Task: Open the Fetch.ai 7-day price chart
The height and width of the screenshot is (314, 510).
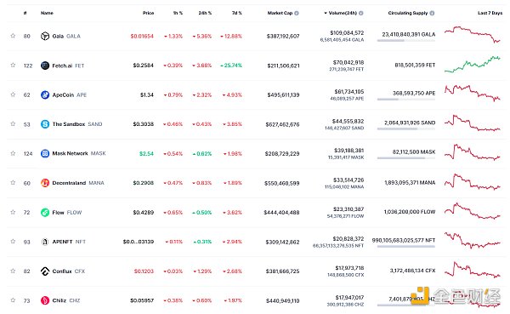Action: click(x=473, y=64)
